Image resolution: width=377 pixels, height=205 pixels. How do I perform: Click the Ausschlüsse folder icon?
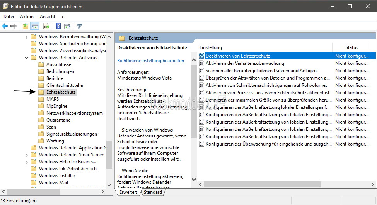[41, 64]
